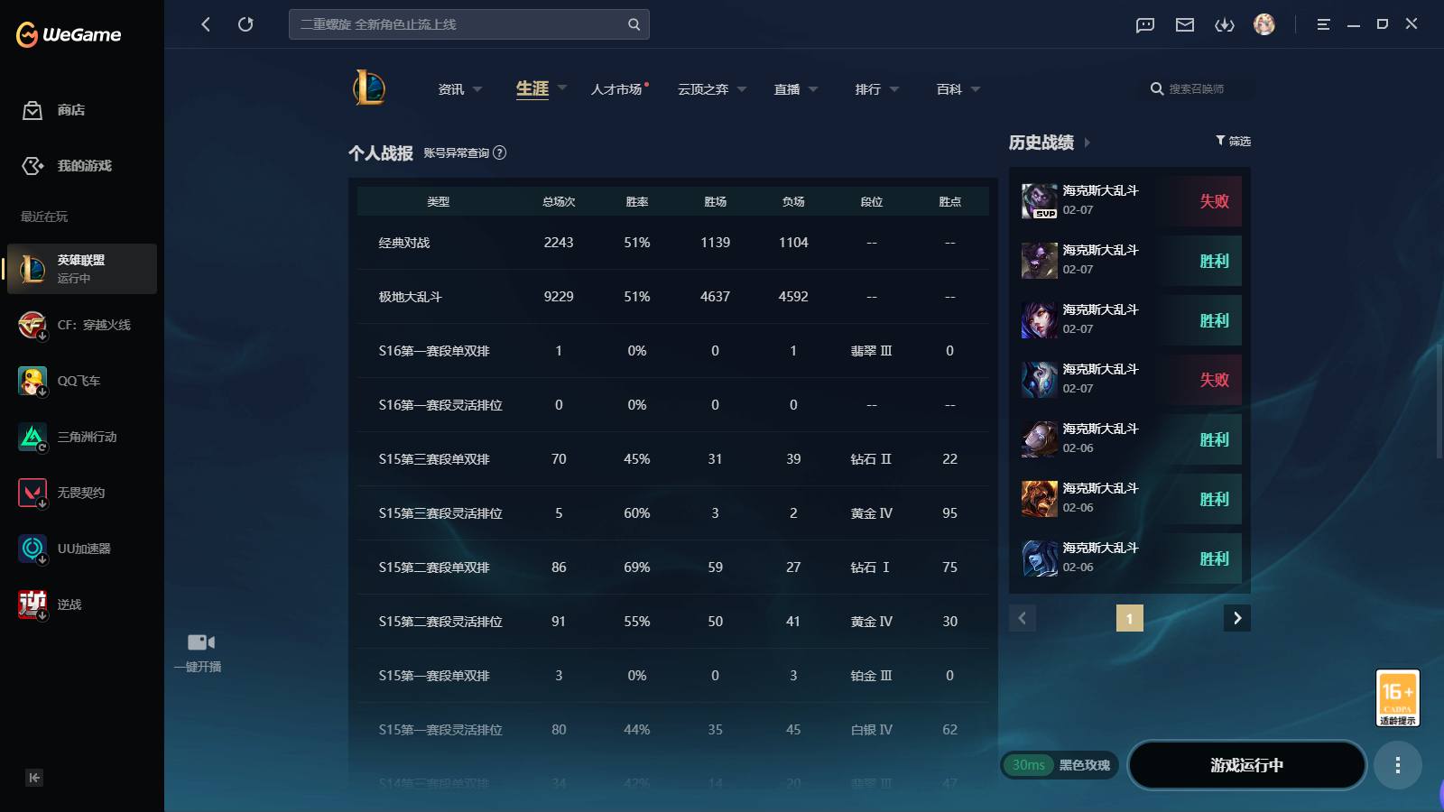Open the first 海克斯大乱斗 失败 match record
Screen dimensions: 1444x812
point(1131,201)
